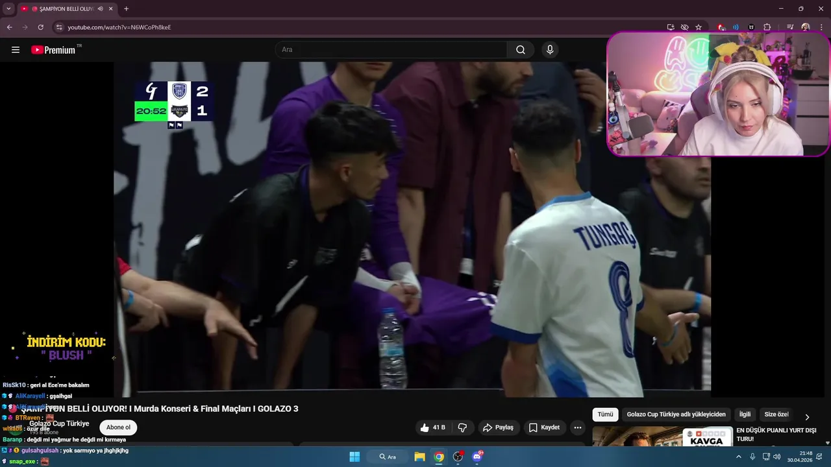Expand hidden system tray icons chevron
831x467 pixels.
click(x=738, y=457)
